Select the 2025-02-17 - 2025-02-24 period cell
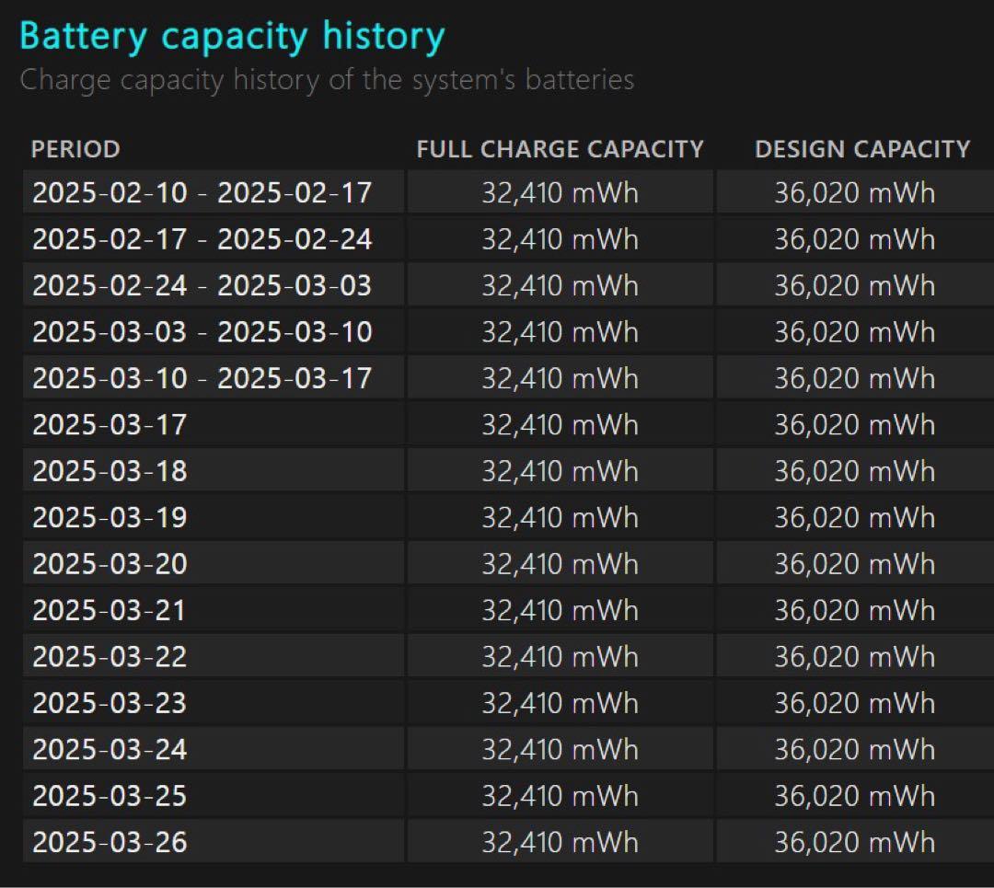Screen dimensions: 994x888 click(x=202, y=239)
